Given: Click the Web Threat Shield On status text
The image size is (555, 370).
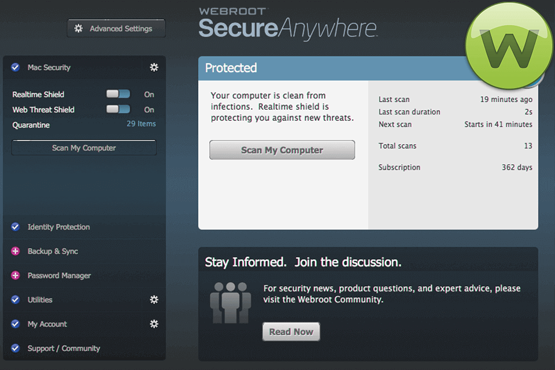Looking at the screenshot, I should click(x=149, y=110).
